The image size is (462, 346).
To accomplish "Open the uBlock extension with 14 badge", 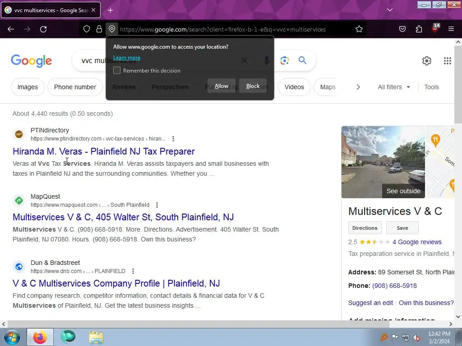I will (x=435, y=28).
